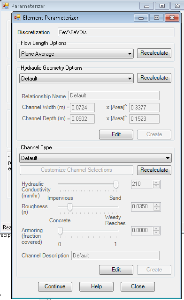Screen dimensions: 184x300
Task: Close the background Parameterizer window
Action: pyautogui.click(x=177, y=6)
